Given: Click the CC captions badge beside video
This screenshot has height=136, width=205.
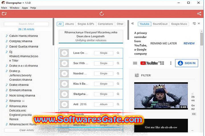Looking at the screenshot, I should coord(194,114).
